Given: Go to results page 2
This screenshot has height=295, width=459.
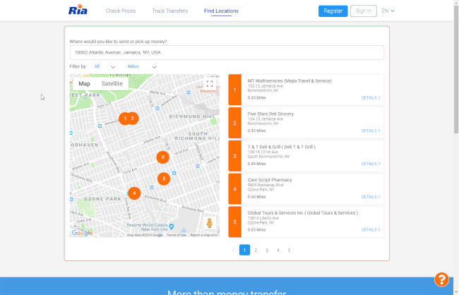Looking at the screenshot, I should pyautogui.click(x=256, y=250).
